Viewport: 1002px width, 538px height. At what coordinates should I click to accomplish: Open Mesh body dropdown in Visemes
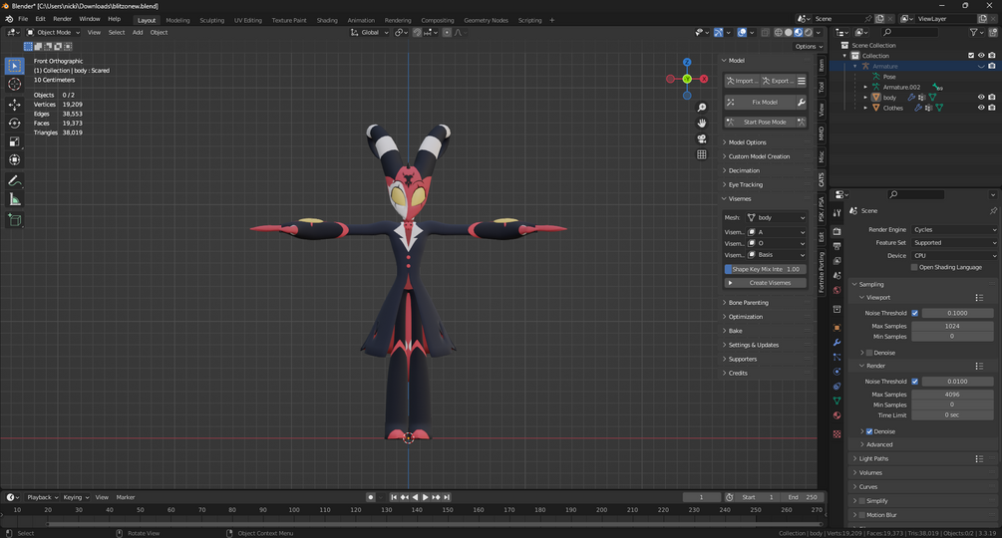tap(776, 217)
